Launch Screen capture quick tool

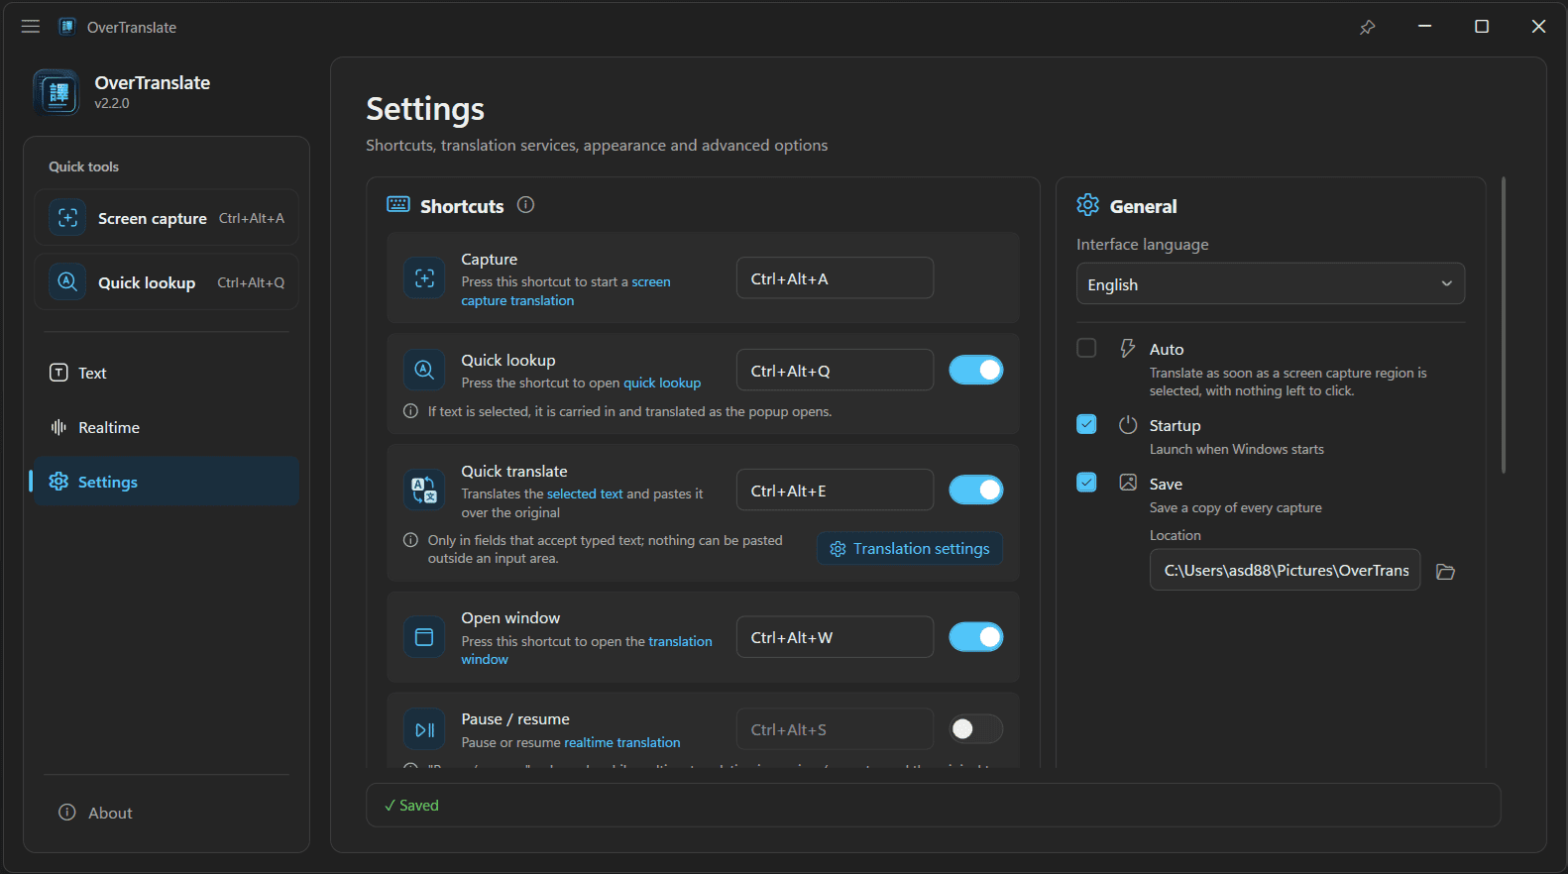[x=167, y=218]
